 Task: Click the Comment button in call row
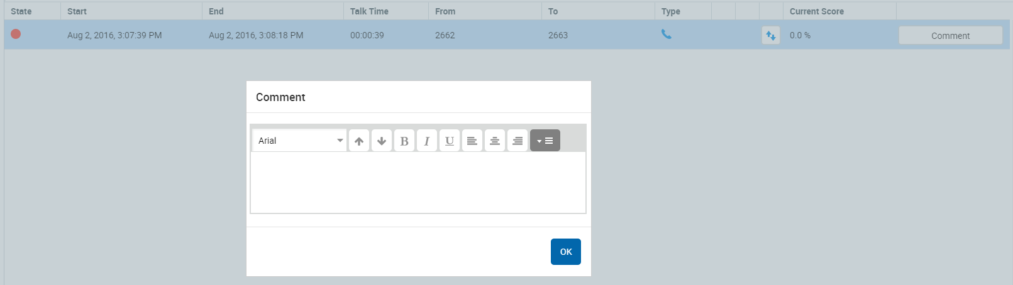950,36
